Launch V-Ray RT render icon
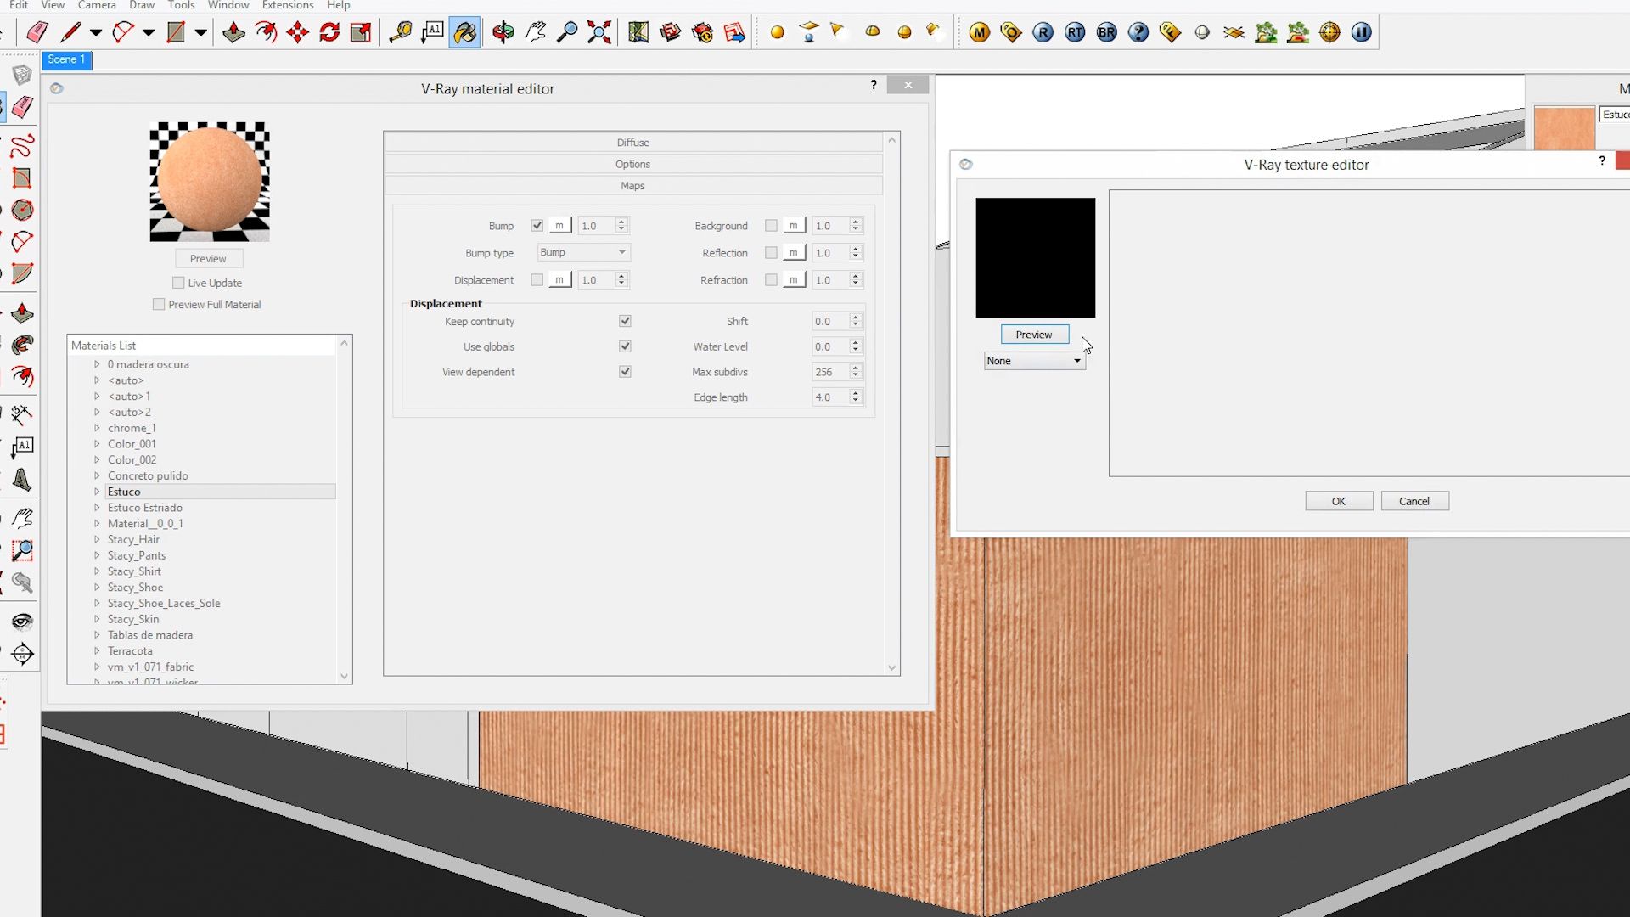The height and width of the screenshot is (917, 1630). click(x=1075, y=32)
